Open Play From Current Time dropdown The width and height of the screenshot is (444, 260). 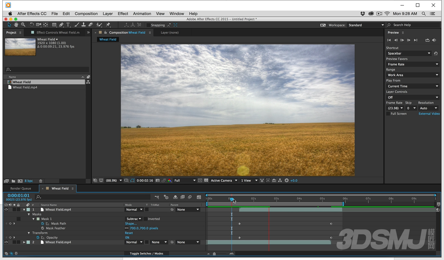(x=413, y=86)
